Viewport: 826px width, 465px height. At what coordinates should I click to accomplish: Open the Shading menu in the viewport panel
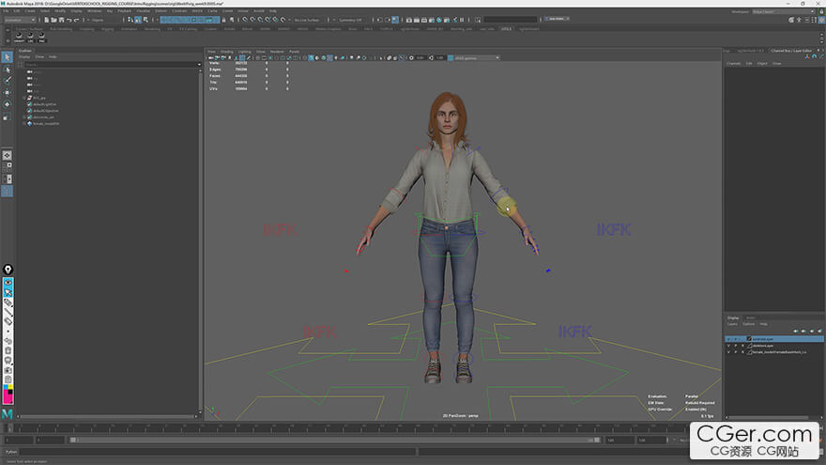coord(227,52)
